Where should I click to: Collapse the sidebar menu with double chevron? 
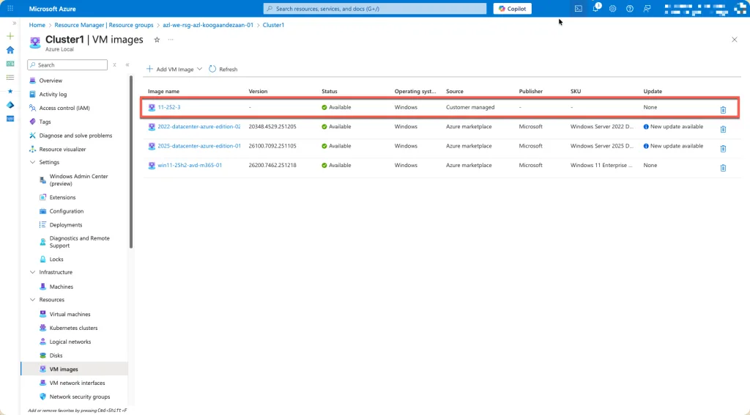pyautogui.click(x=127, y=65)
